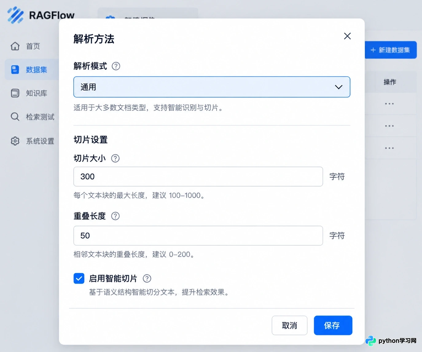Click the 检索测试 magnifier icon
Image resolution: width=422 pixels, height=352 pixels.
[x=15, y=117]
